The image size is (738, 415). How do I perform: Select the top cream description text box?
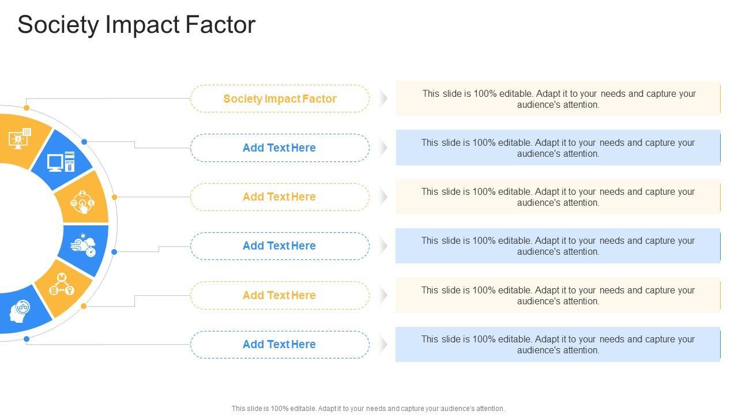pyautogui.click(x=558, y=99)
